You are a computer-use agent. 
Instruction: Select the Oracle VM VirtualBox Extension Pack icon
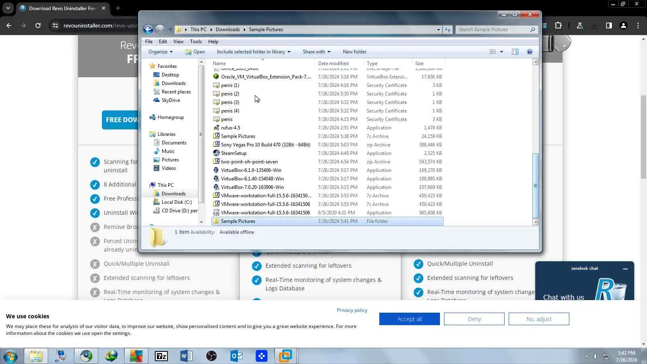tap(216, 77)
